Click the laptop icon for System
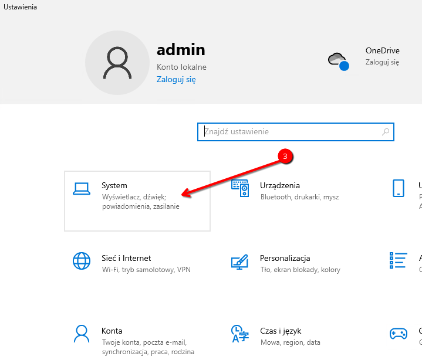Viewport: 422px width, 360px height. pyautogui.click(x=81, y=189)
